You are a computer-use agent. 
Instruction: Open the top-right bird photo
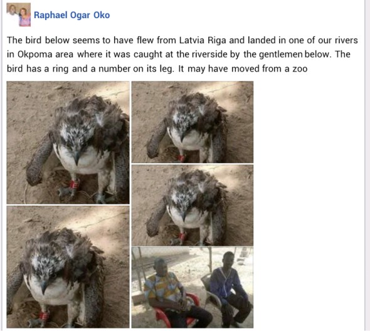tap(193, 122)
